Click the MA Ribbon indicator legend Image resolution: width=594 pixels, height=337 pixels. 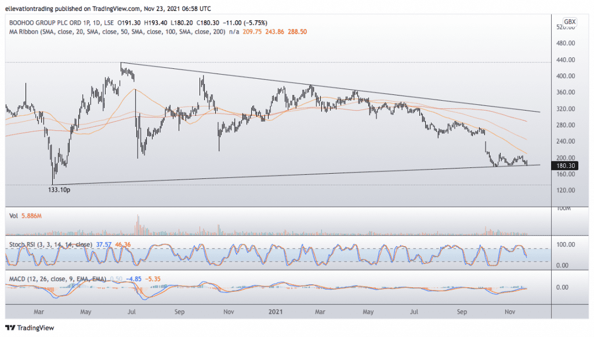point(117,32)
